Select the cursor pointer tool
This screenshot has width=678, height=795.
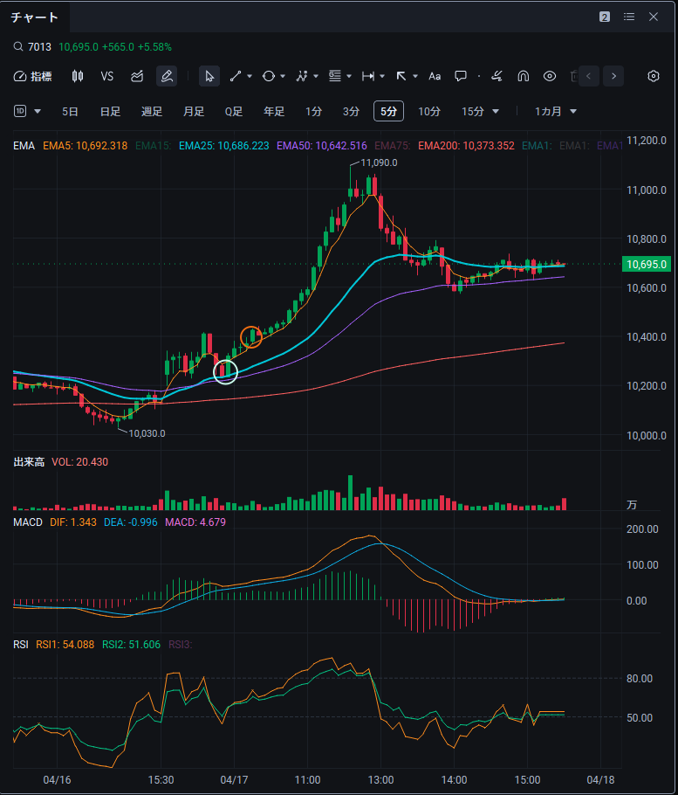pyautogui.click(x=209, y=76)
